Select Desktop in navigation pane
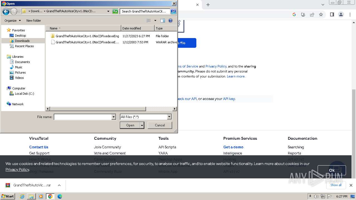Image resolution: width=356 pixels, height=200 pixels. click(x=20, y=36)
